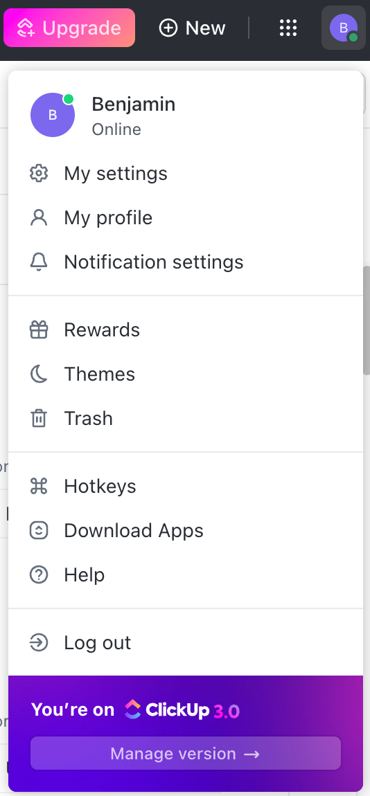Click the Help question mark icon
The image size is (370, 796).
39,575
